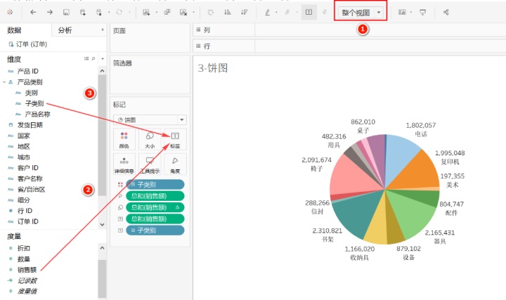Click the save workbook icon
Image resolution: width=506 pixels, height=300 pixels.
[66, 12]
